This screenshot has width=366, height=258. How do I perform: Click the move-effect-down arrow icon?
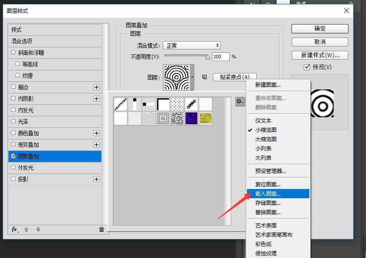38,230
